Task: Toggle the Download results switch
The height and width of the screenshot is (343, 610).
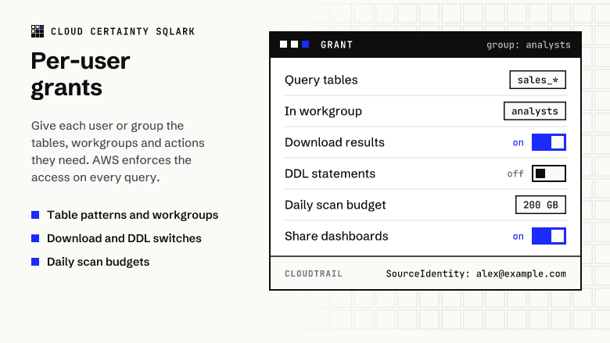Action: pyautogui.click(x=548, y=142)
